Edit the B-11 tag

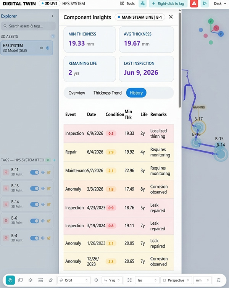[x=49, y=172]
